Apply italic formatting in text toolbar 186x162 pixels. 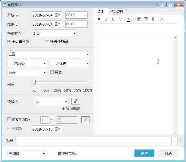point(106,19)
